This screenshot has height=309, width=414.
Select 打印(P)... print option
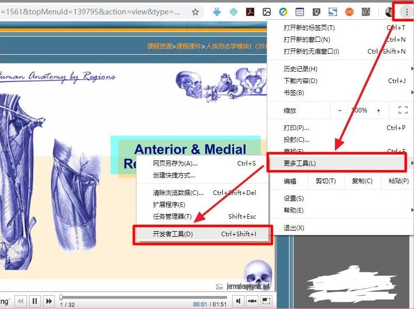click(x=340, y=128)
